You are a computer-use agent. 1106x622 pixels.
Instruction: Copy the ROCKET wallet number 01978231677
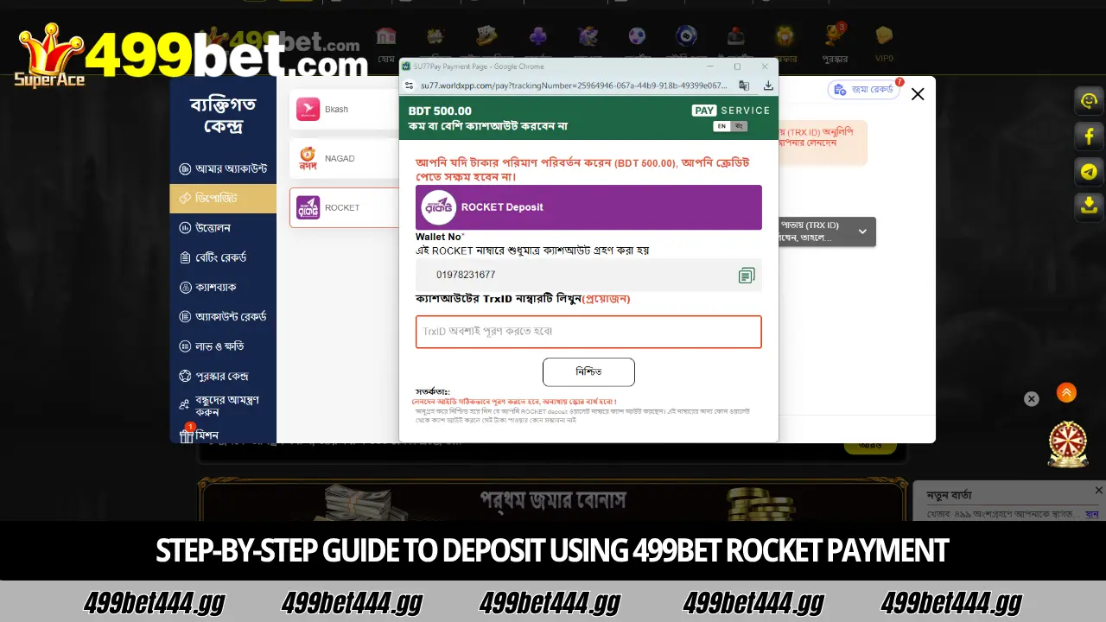pyautogui.click(x=747, y=275)
